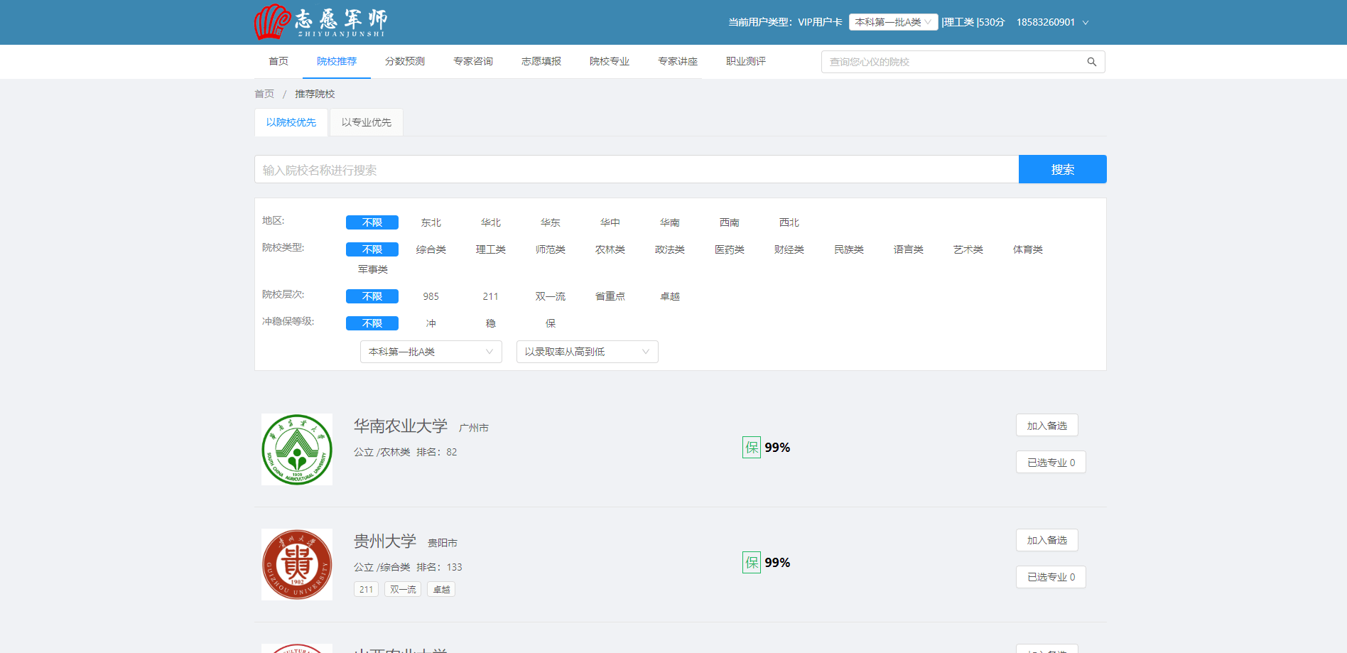The image size is (1347, 653).
Task: Click the 双一流 tag under 贵州大学
Action: (x=403, y=589)
